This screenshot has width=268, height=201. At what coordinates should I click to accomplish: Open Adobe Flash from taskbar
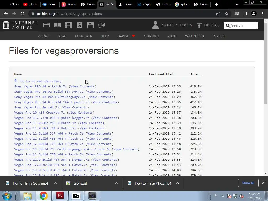click(60, 196)
